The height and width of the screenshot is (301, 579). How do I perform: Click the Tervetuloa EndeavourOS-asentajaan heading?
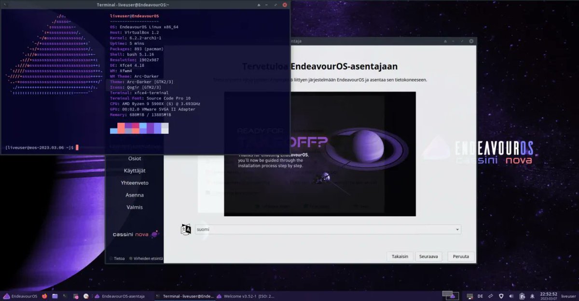[320, 67]
